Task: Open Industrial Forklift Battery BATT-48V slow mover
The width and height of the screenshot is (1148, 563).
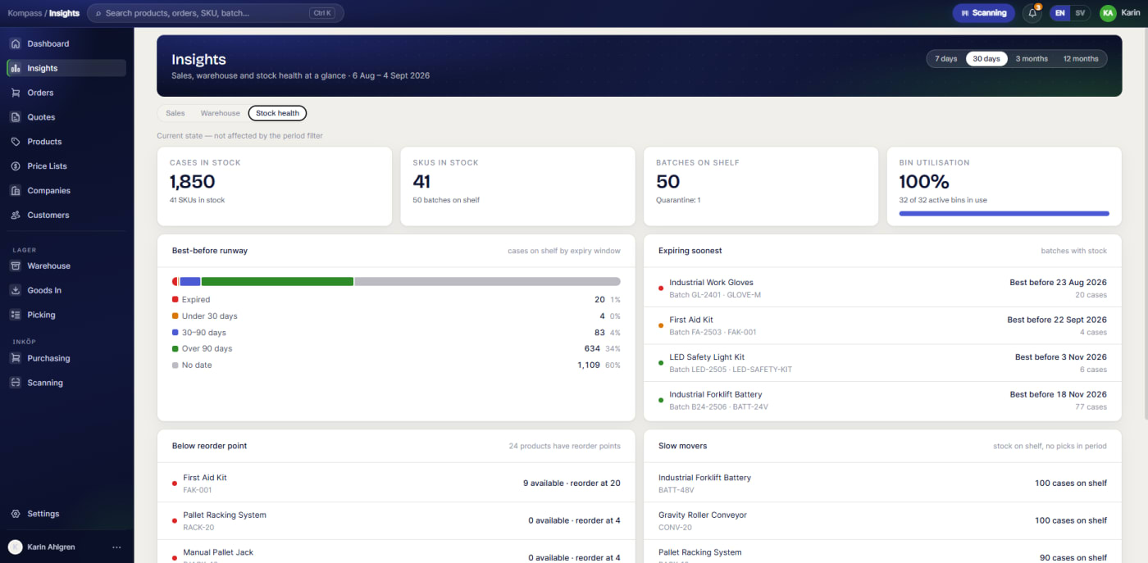Action: pos(882,484)
